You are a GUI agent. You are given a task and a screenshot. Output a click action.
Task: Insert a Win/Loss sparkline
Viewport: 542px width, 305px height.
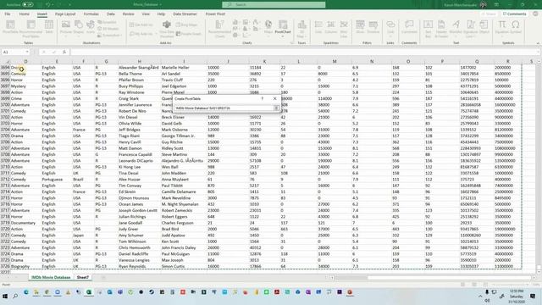(344, 28)
